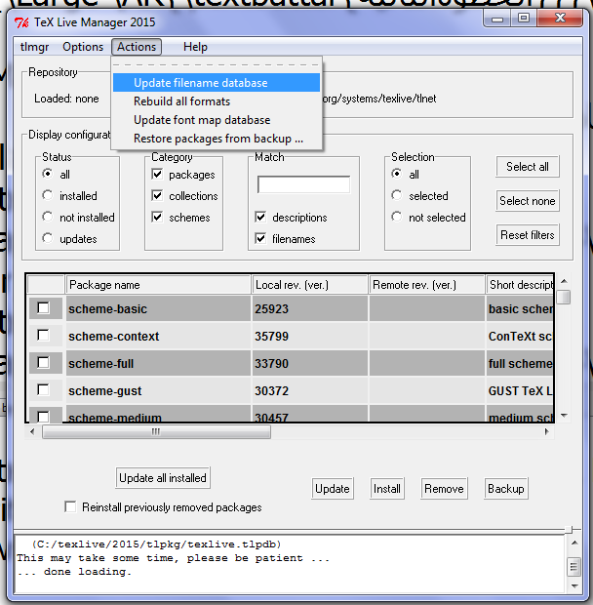Uncheck the 'collections' category checkbox

158,196
